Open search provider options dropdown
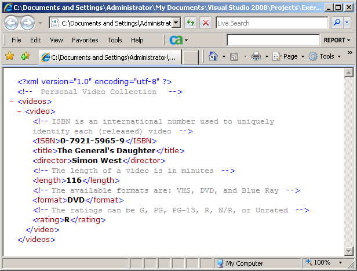Viewport: 357px width, 271px height. pyautogui.click(x=347, y=23)
